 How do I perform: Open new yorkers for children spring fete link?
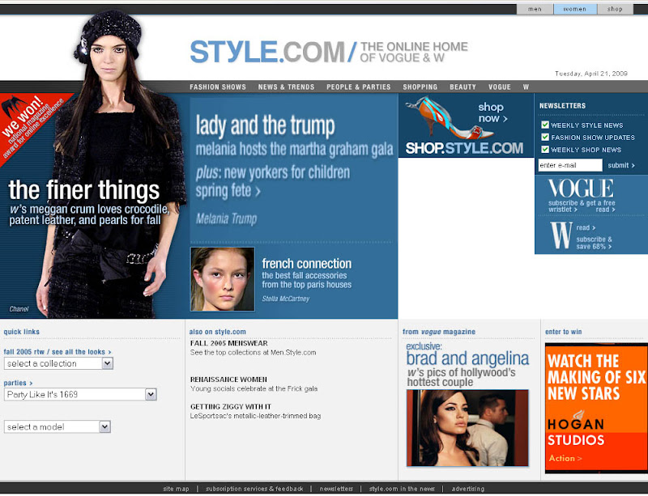[273, 182]
